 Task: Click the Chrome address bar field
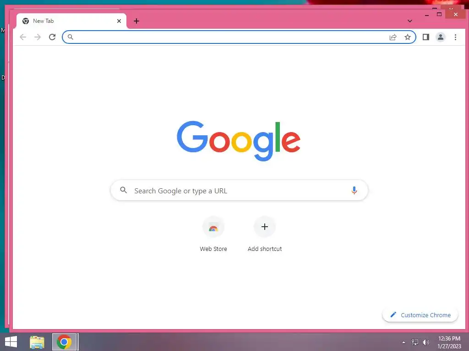(239, 37)
